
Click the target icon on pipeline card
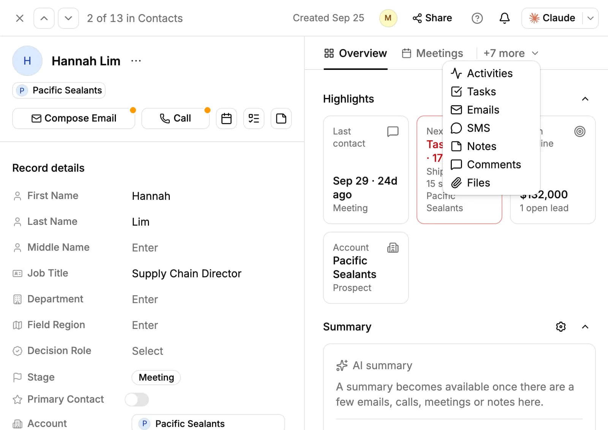580,131
